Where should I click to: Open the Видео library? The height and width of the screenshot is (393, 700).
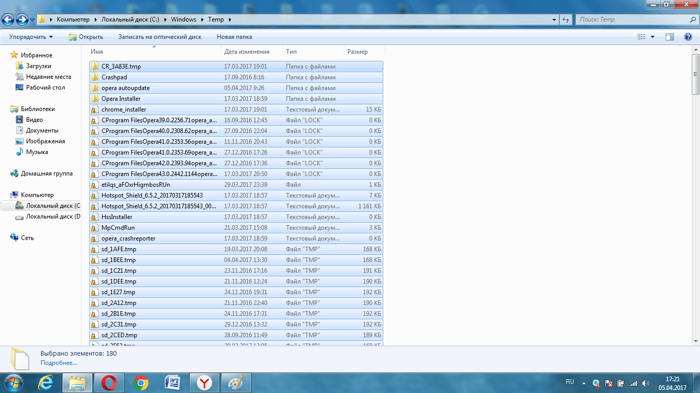click(x=34, y=120)
